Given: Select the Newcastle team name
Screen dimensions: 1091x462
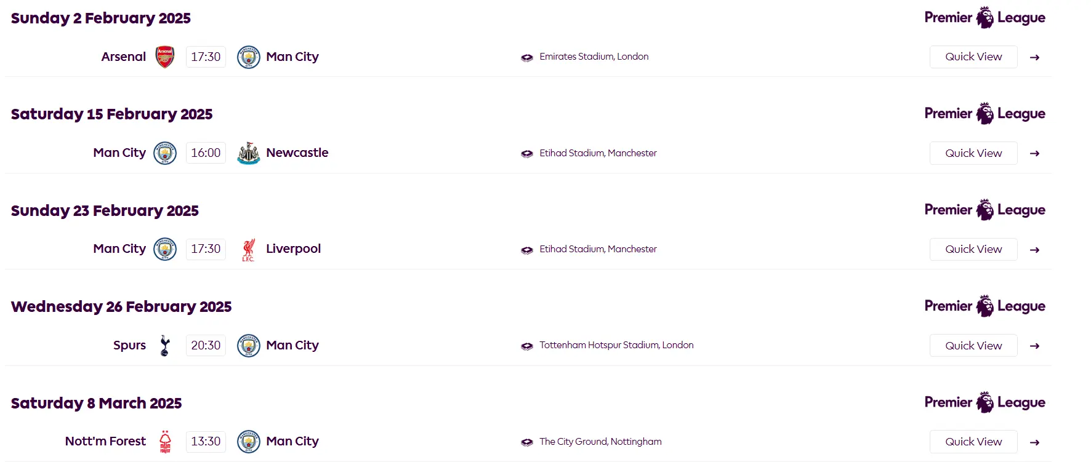Looking at the screenshot, I should [x=297, y=153].
